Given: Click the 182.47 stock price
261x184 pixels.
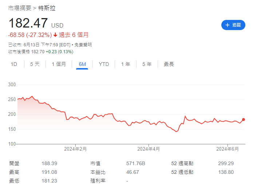Looking at the screenshot, I should click(x=28, y=23).
